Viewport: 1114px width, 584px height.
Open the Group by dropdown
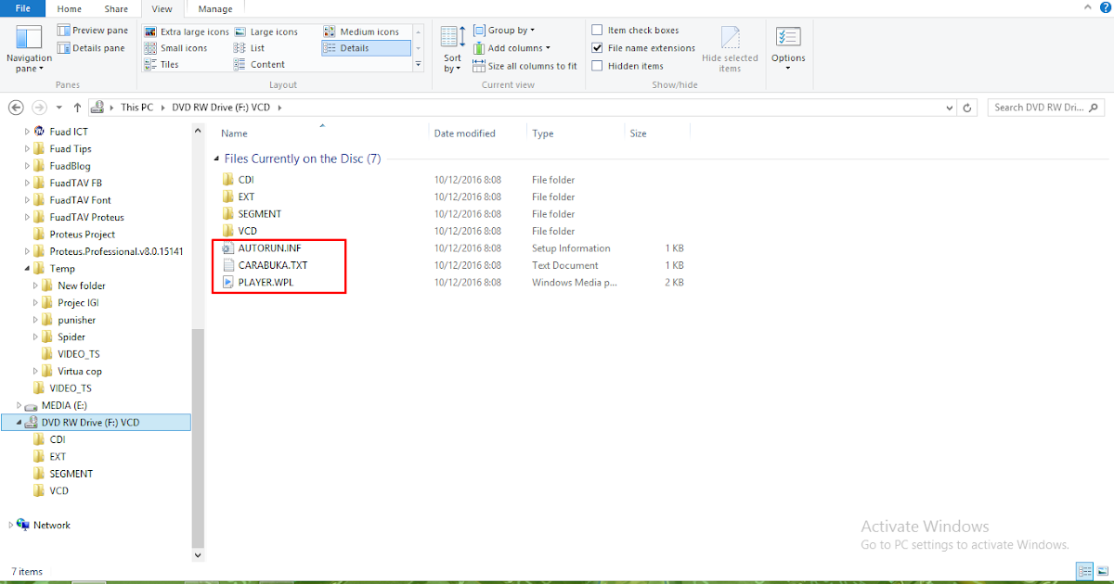tap(504, 31)
